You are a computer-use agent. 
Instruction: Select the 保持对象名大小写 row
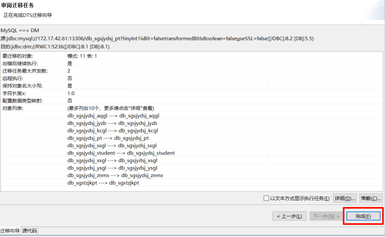(x=23, y=86)
